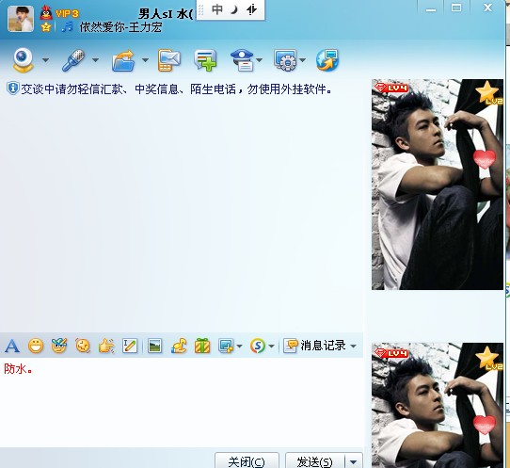The image size is (510, 468).
Task: Click the pointing hand icon in chat toolbar
Action: click(106, 346)
